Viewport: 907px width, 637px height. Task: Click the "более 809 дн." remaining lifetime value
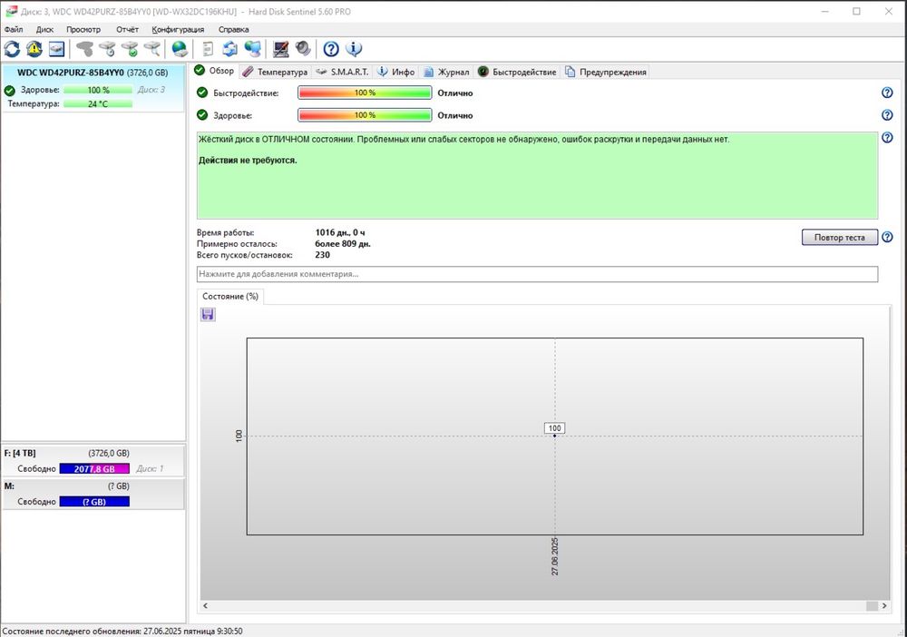[343, 243]
